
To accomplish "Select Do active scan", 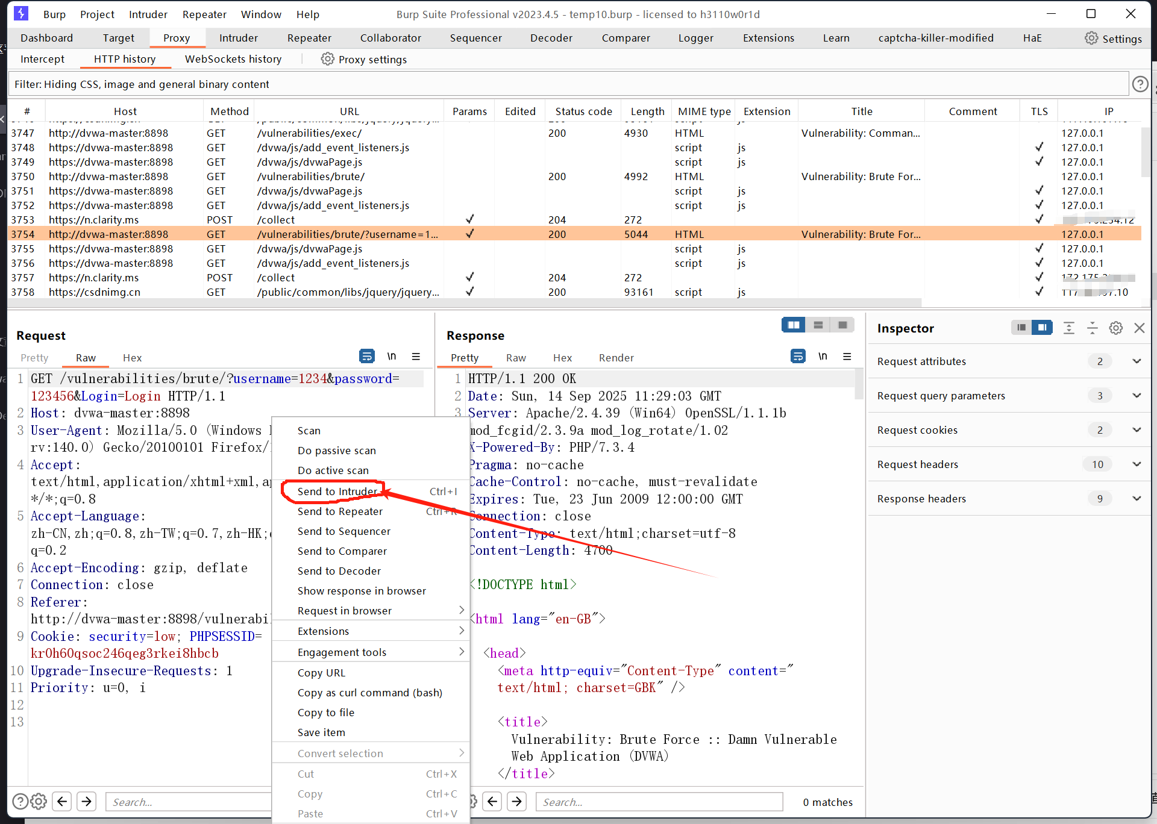I will pyautogui.click(x=371, y=470).
